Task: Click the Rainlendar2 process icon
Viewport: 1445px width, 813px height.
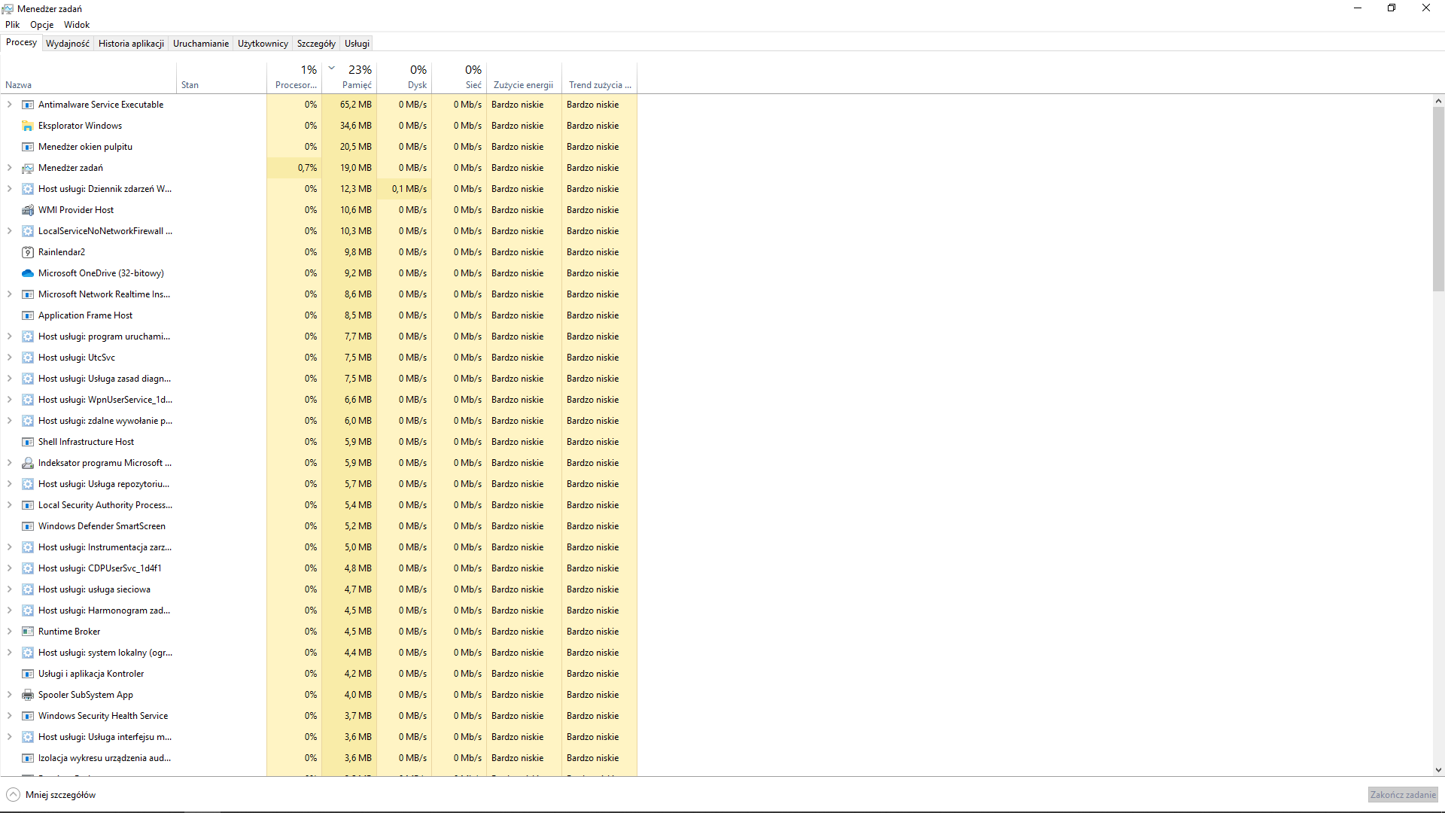Action: pyautogui.click(x=28, y=252)
